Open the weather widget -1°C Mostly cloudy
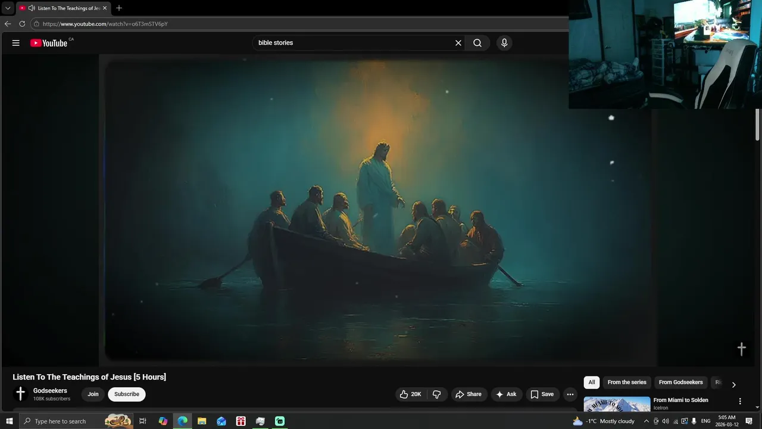 tap(604, 421)
